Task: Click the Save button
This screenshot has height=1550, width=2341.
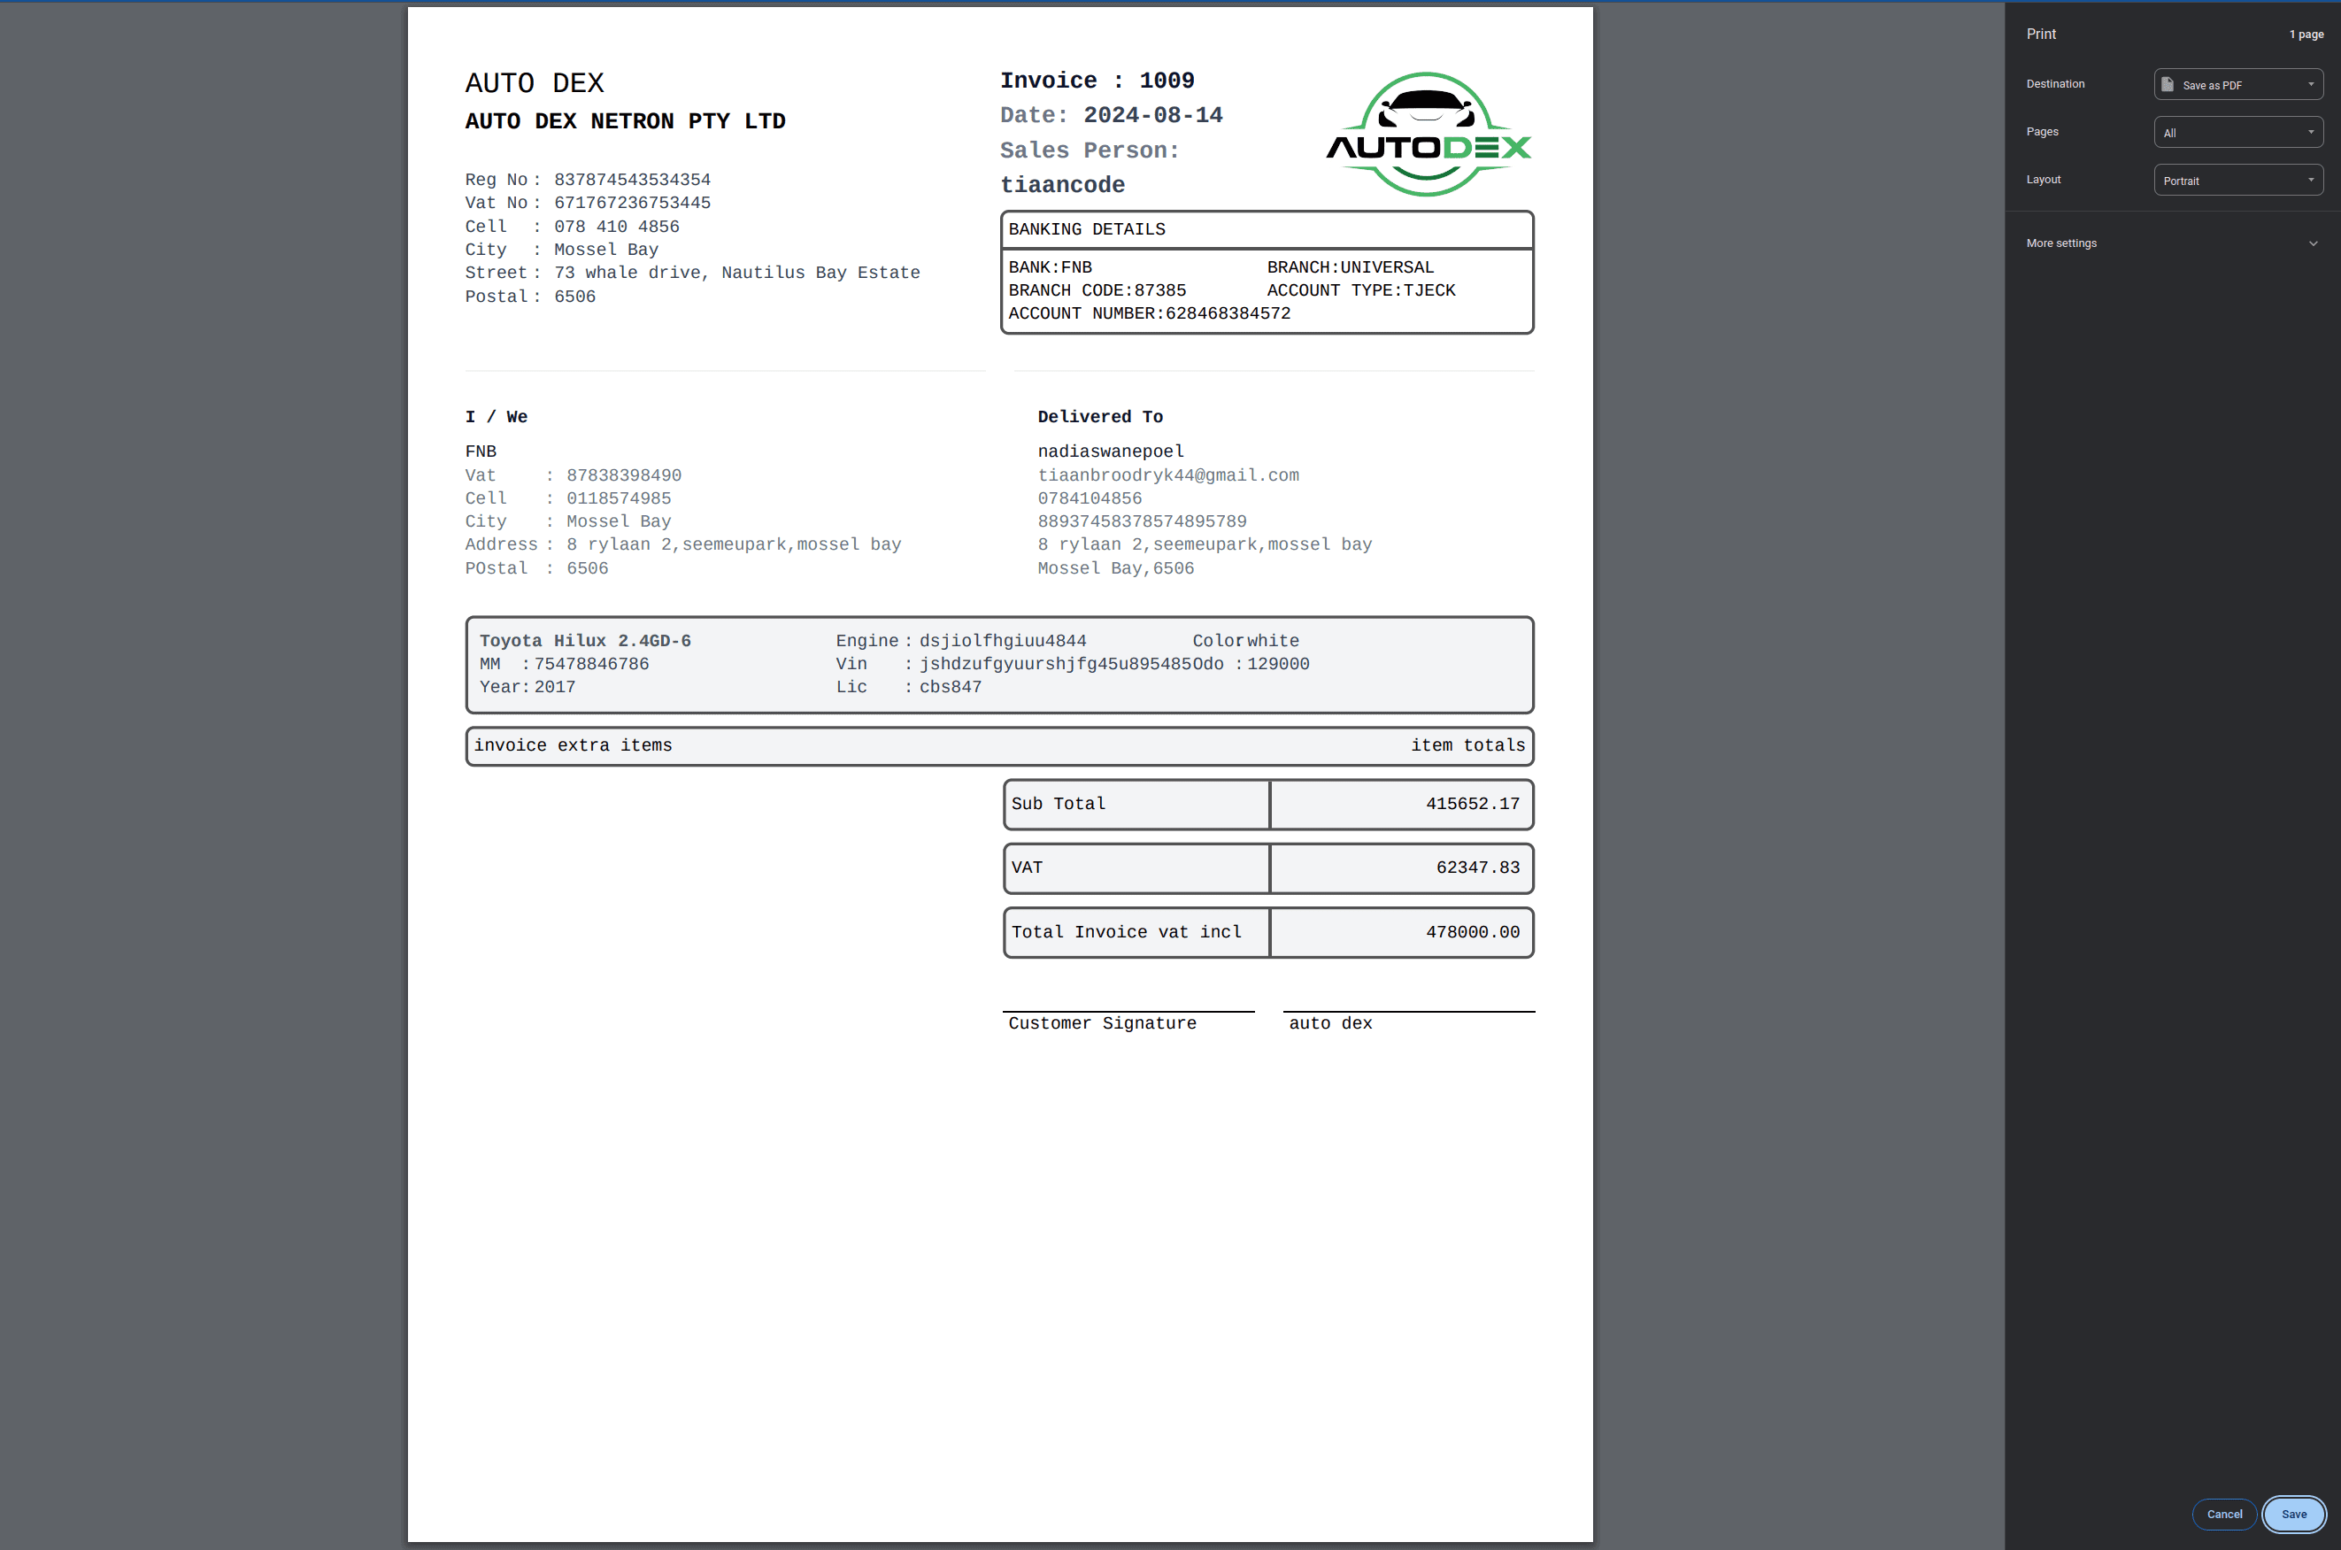Action: pyautogui.click(x=2293, y=1514)
